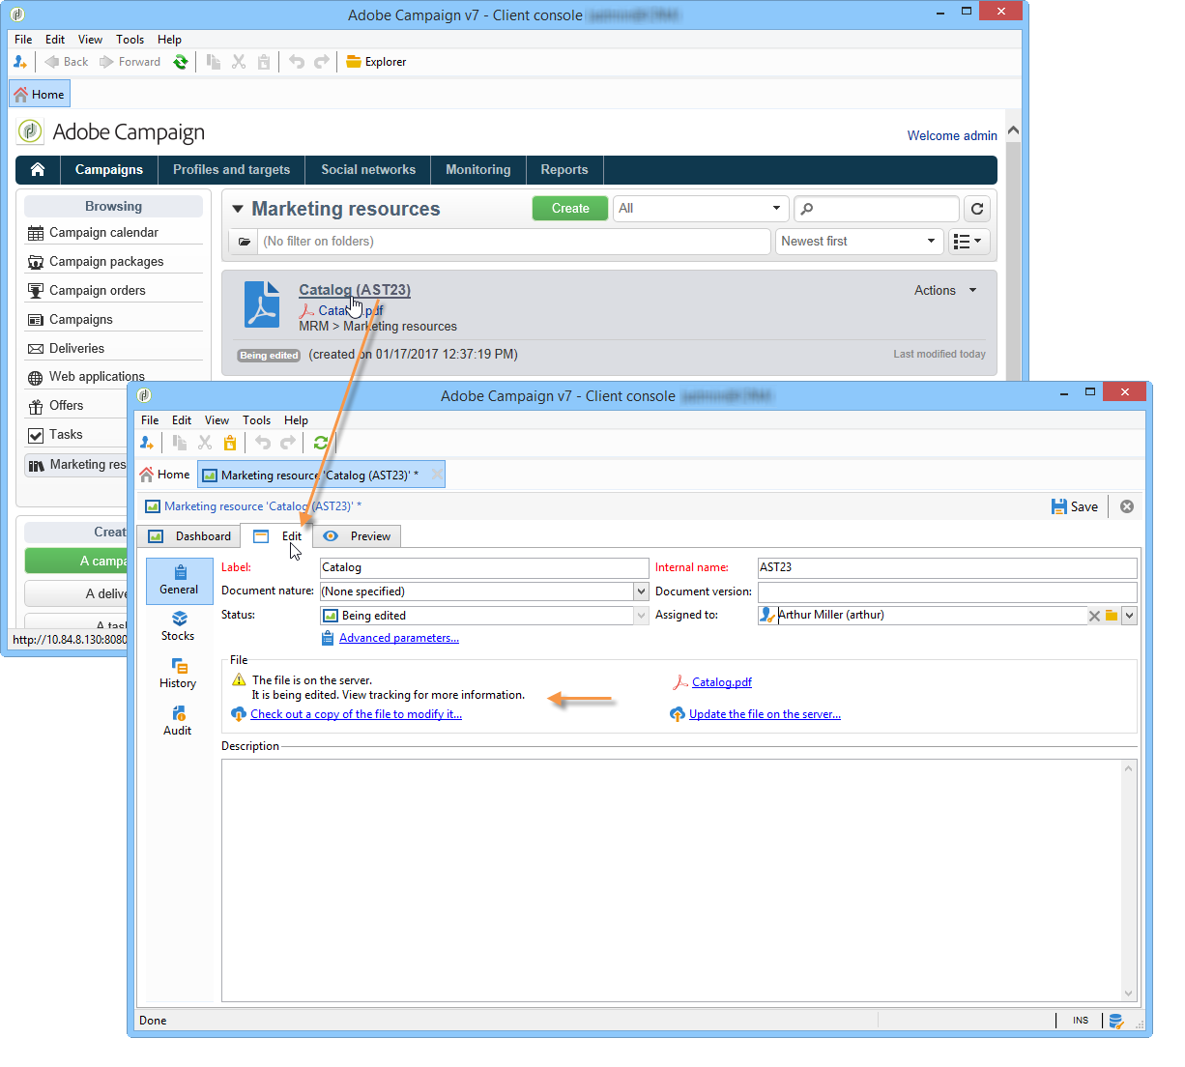Click the folder icon beside Assigned to
The height and width of the screenshot is (1067, 1185).
tap(1112, 616)
